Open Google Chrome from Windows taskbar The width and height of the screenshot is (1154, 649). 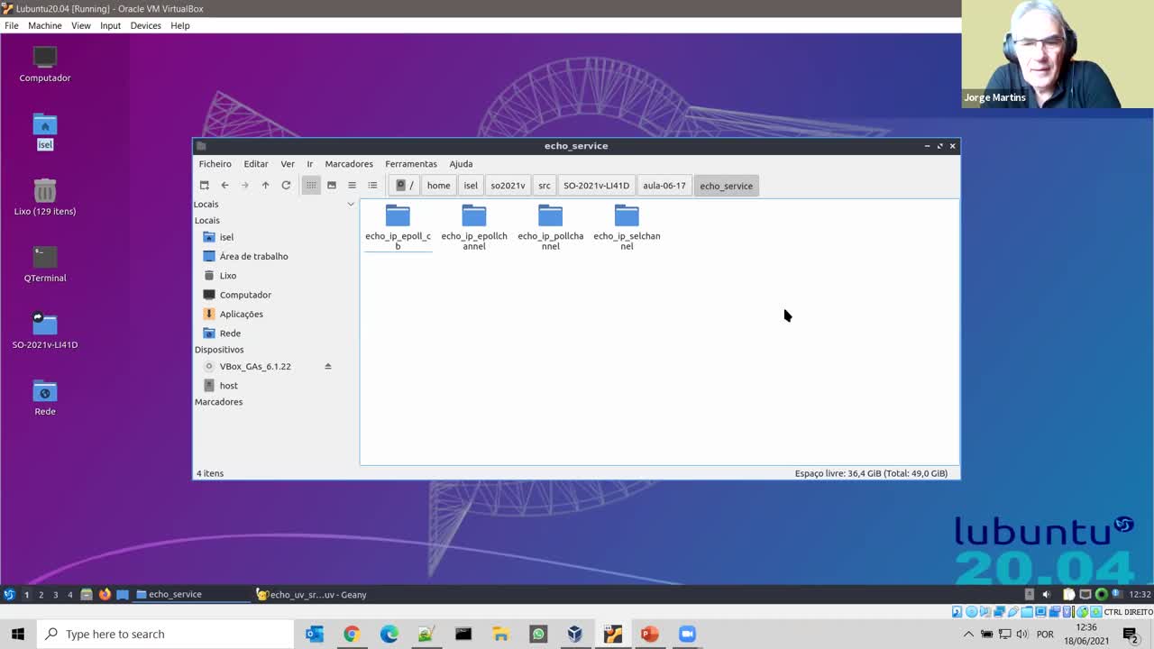(x=351, y=634)
